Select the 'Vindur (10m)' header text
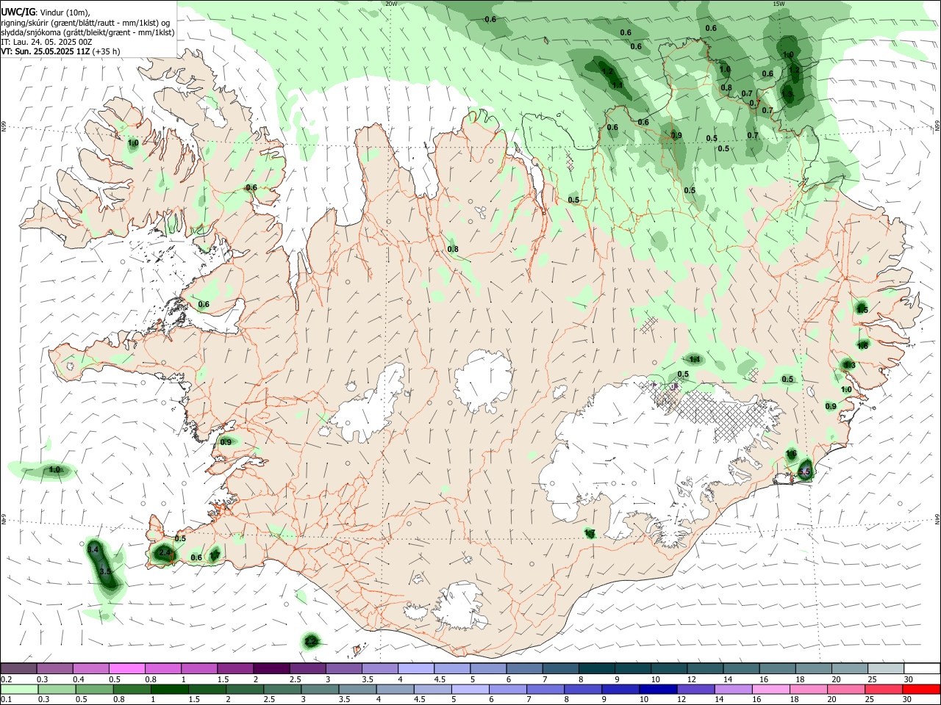This screenshot has width=941, height=705. pyautogui.click(x=65, y=12)
